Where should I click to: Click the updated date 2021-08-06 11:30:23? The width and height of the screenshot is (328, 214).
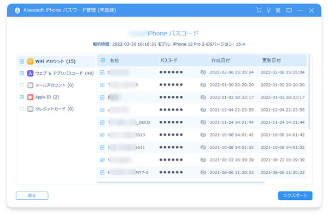tap(283, 172)
